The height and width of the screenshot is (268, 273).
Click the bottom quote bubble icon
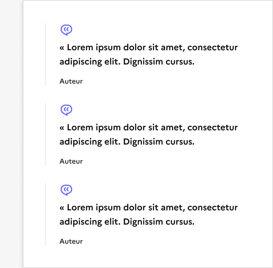(x=66, y=190)
